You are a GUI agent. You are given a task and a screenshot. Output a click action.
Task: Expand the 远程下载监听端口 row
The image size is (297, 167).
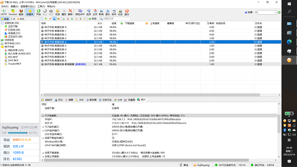(43, 138)
